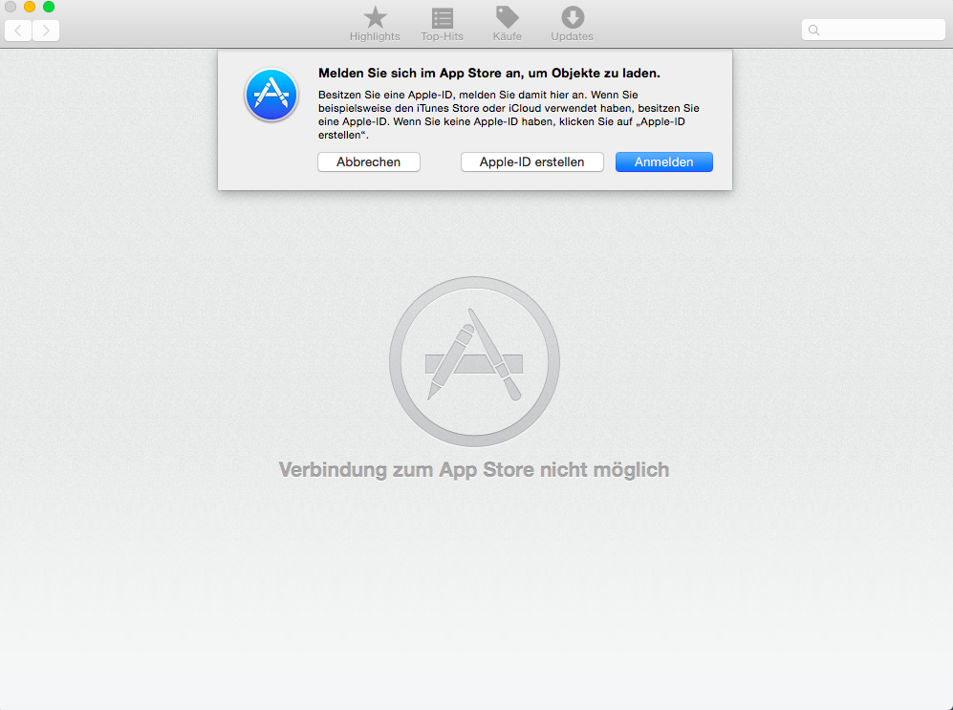Click 'Verbindung zum App Store nicht möglich' text
The height and width of the screenshot is (710, 953).
[474, 469]
